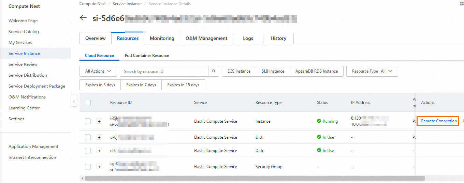This screenshot has width=464, height=183.
Task: Open Welcome Page in sidebar
Action: (23, 20)
